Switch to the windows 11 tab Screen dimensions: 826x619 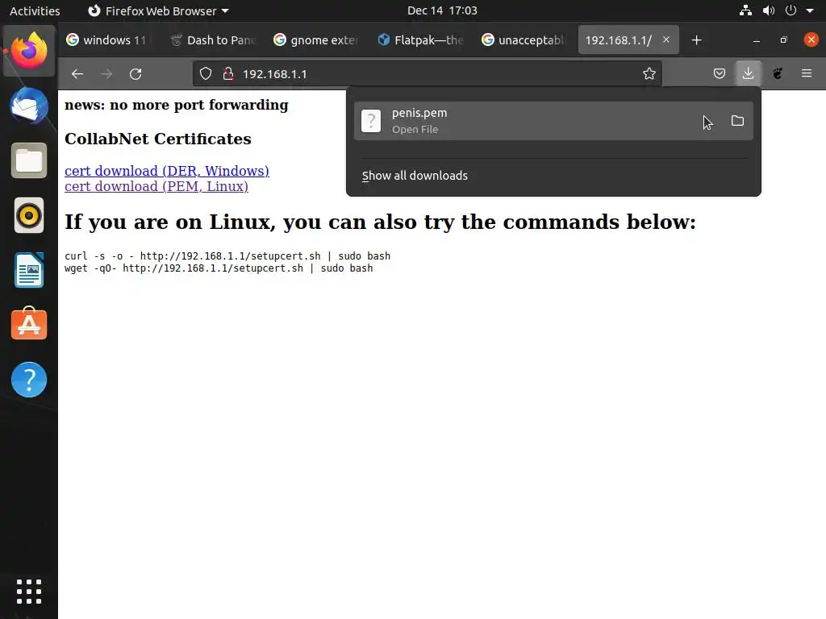click(x=108, y=40)
